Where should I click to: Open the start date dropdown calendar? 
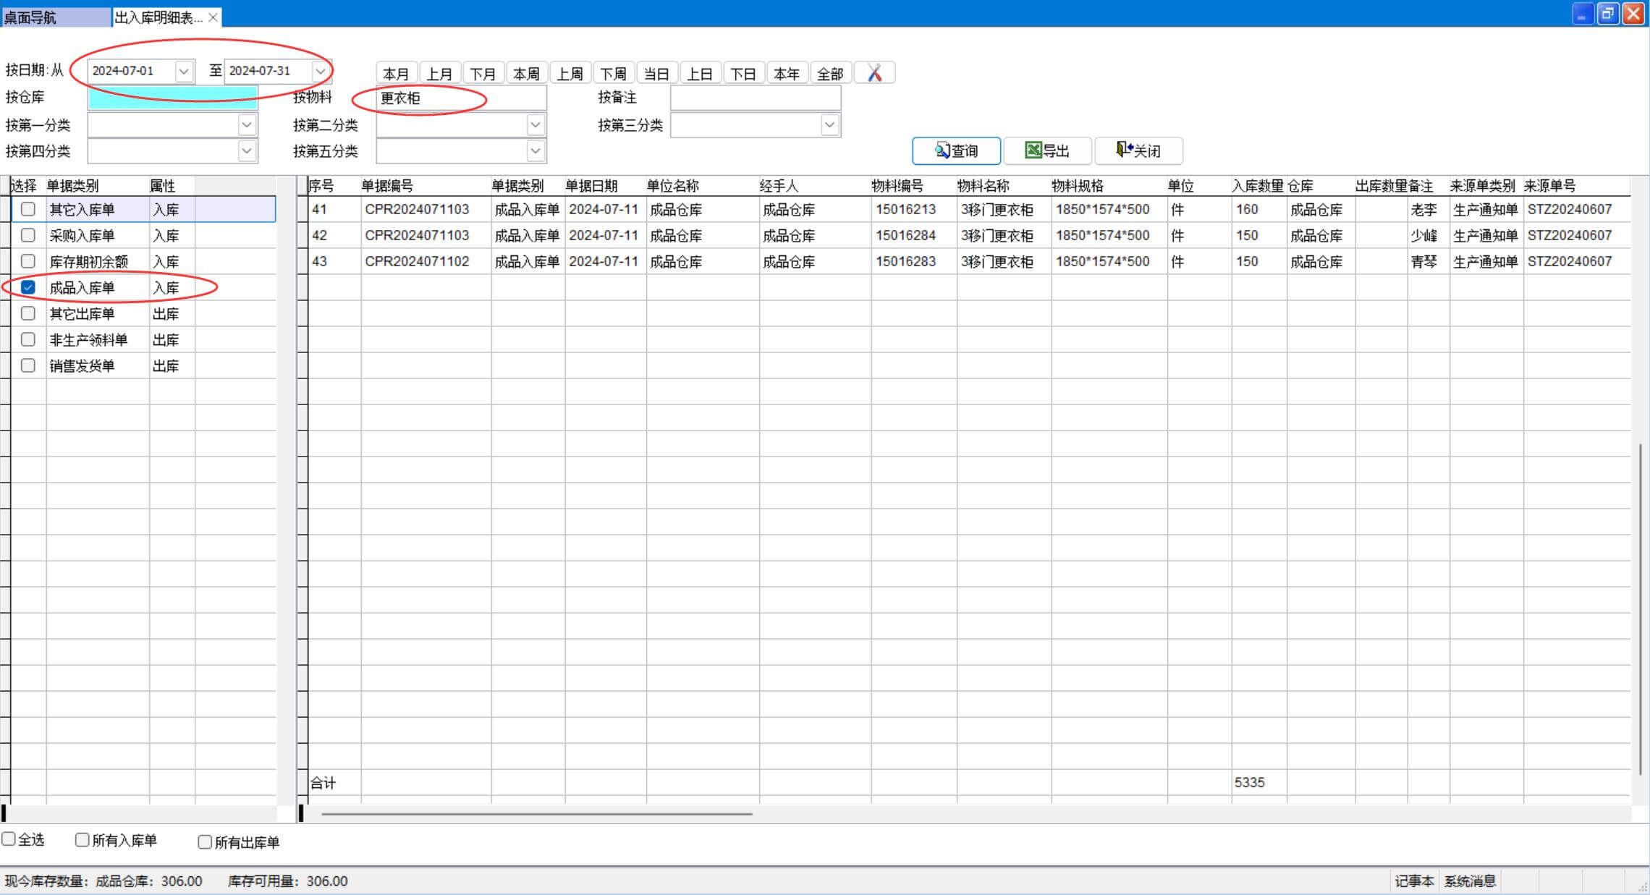coord(184,71)
